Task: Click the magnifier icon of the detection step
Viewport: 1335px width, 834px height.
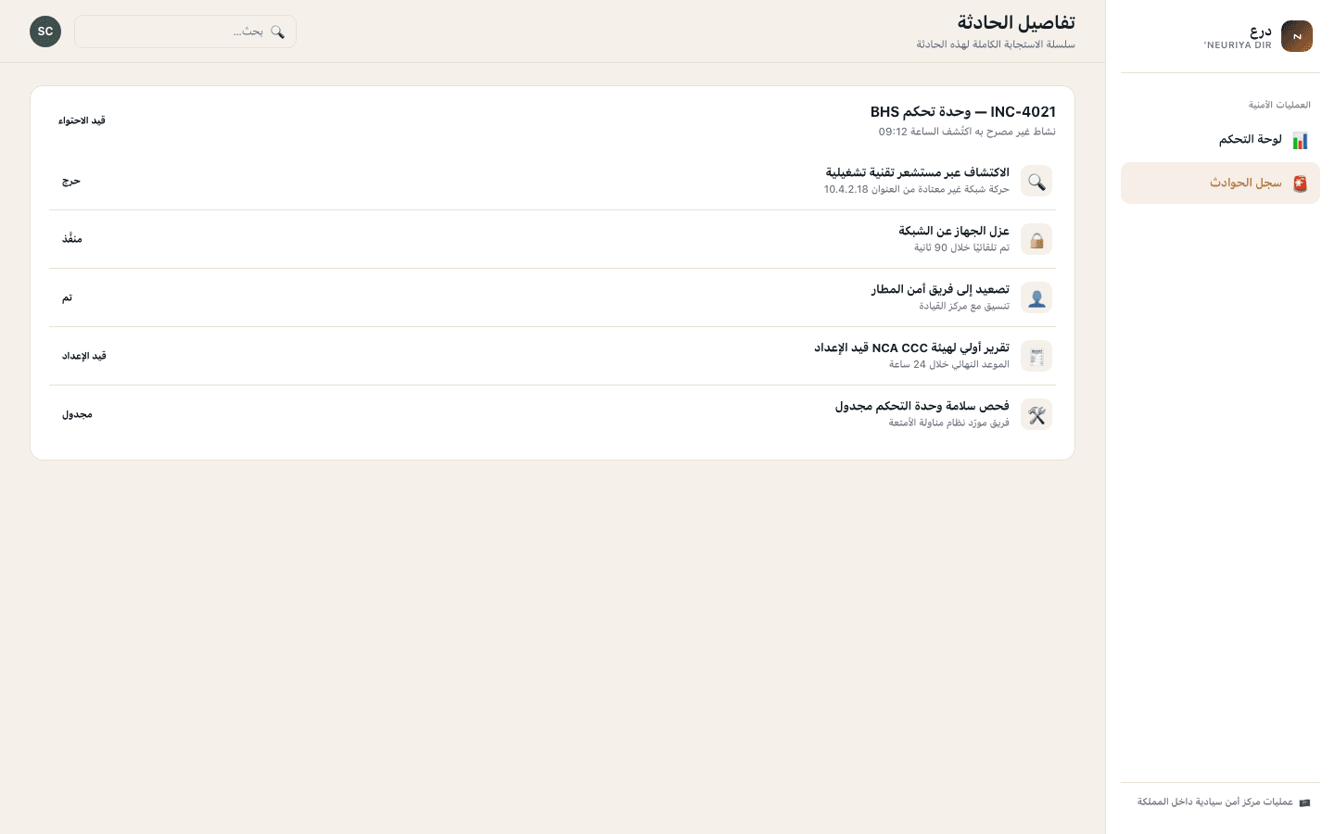Action: pyautogui.click(x=1036, y=181)
